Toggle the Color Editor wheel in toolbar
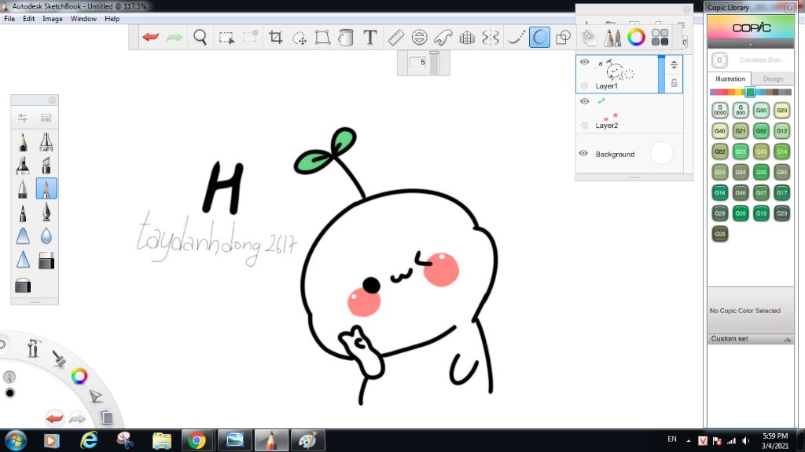The height and width of the screenshot is (452, 805). (x=636, y=38)
